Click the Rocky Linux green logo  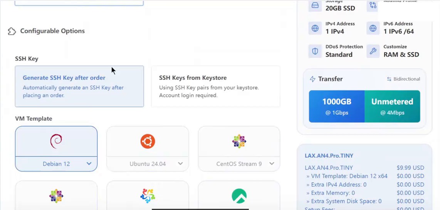tap(239, 196)
